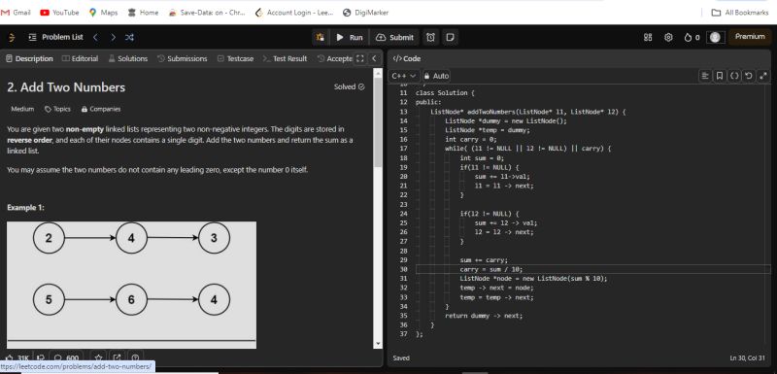This screenshot has height=374, width=777.
Task: Open the Submissions tab
Action: pyautogui.click(x=183, y=58)
